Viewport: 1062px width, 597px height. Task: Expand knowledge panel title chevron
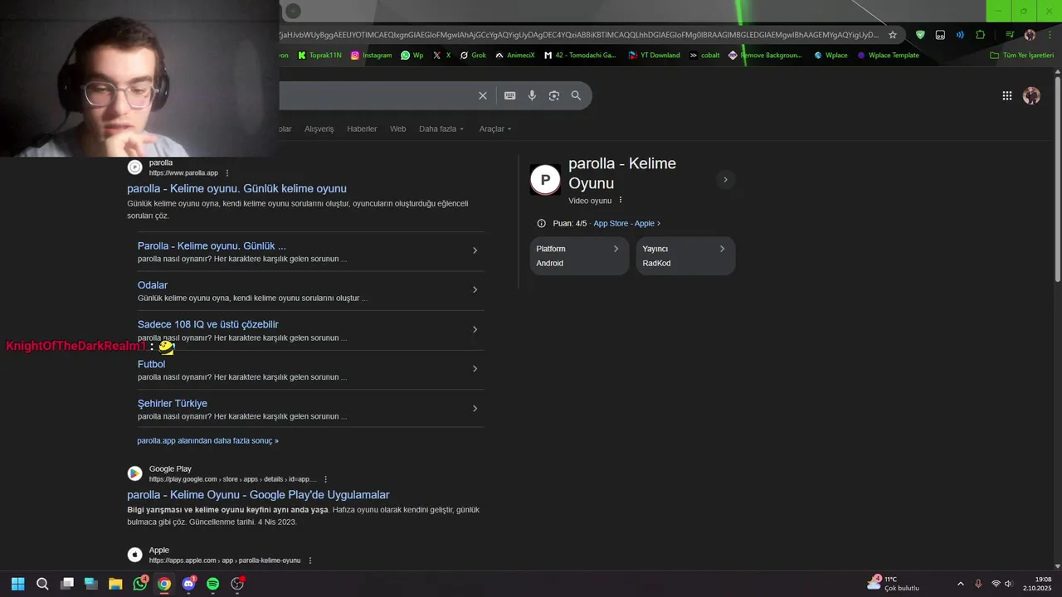725,179
